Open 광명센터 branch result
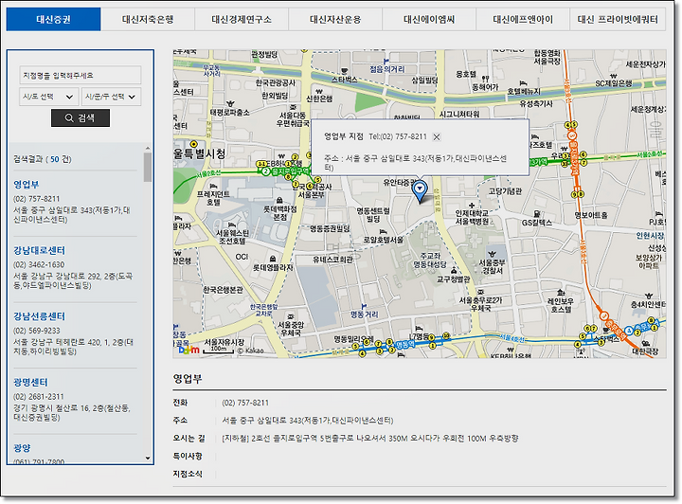 [x=30, y=383]
